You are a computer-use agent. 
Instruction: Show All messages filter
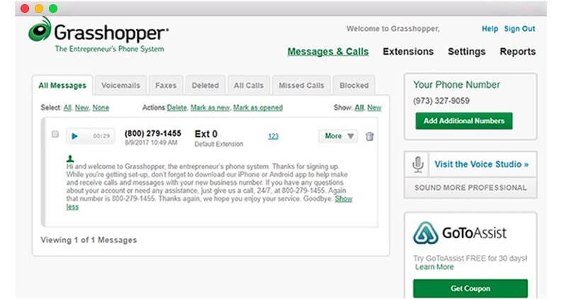(x=359, y=108)
